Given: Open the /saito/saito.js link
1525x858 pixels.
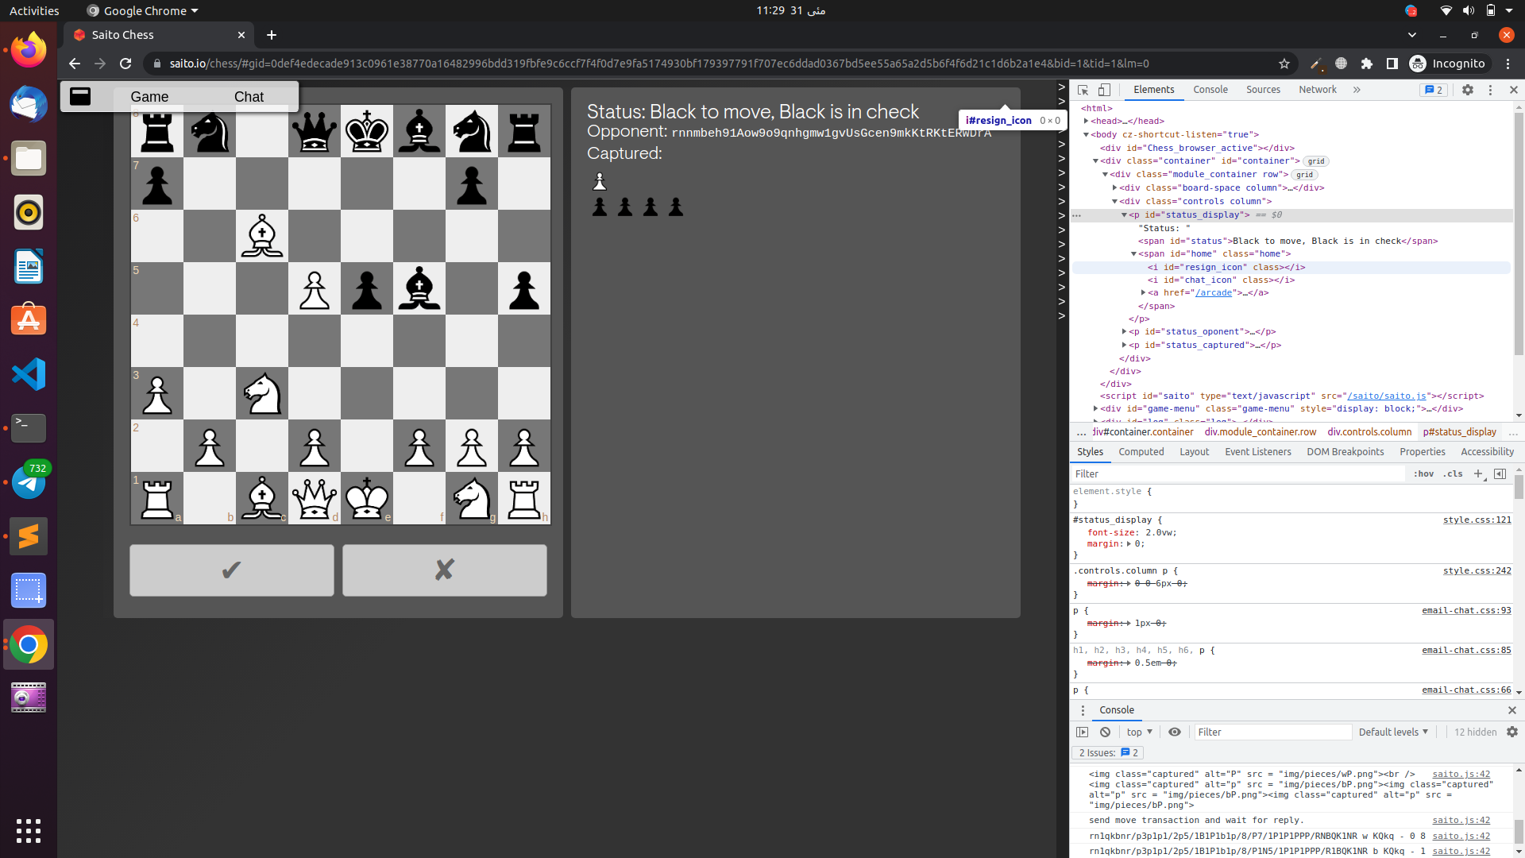Looking at the screenshot, I should (x=1386, y=396).
